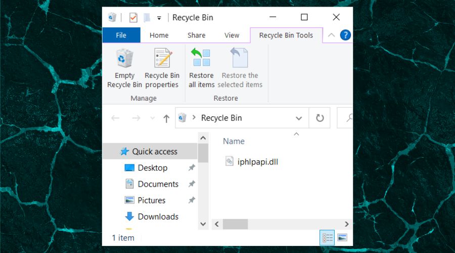Open Customize Quick Access Toolbar dropdown
The height and width of the screenshot is (253, 455).
(x=159, y=18)
